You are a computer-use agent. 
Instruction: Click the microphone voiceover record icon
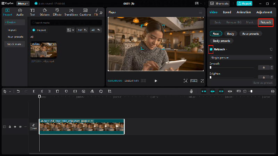[x=191, y=91]
